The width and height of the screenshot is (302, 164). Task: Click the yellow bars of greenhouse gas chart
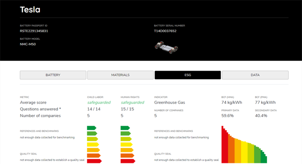(x=244, y=152)
